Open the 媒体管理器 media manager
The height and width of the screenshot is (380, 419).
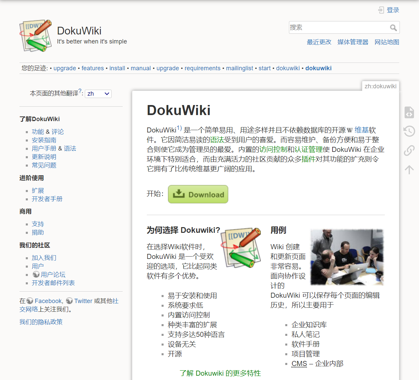353,42
